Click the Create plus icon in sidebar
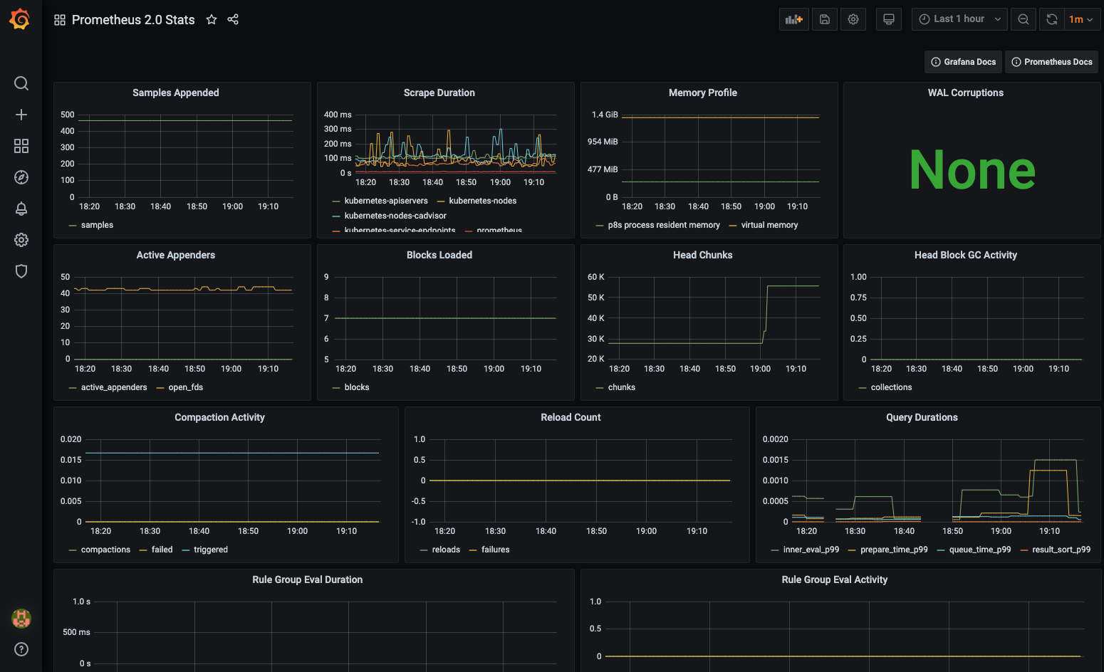 [21, 115]
